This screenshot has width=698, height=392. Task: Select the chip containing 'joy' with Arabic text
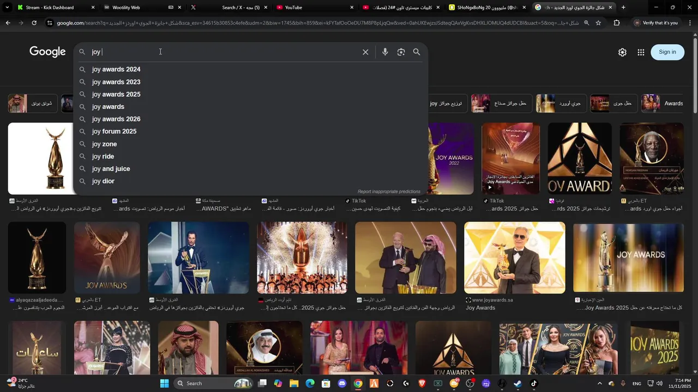(x=447, y=103)
